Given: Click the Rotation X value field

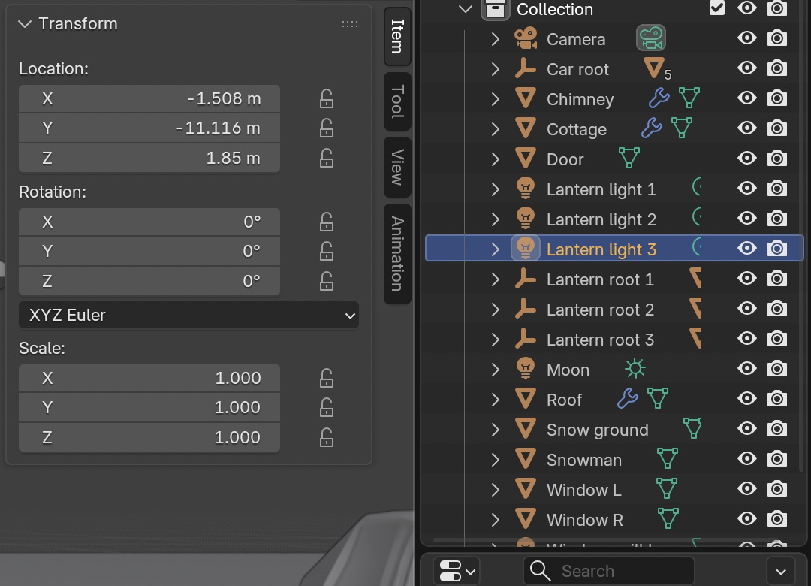Looking at the screenshot, I should 149,222.
